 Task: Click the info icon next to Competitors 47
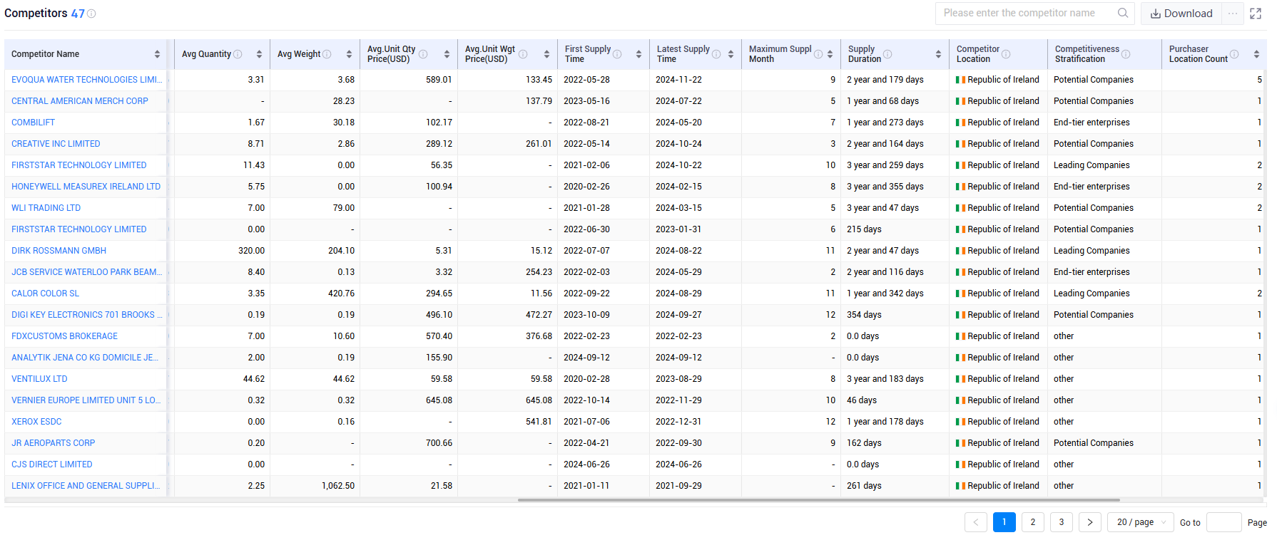[x=91, y=14]
